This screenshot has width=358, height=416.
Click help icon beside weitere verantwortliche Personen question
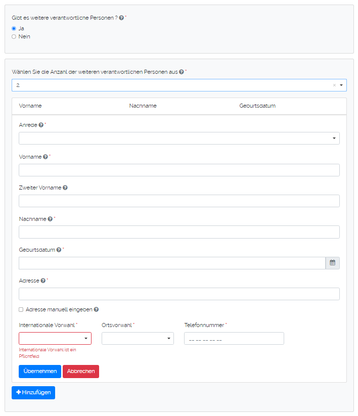point(121,18)
